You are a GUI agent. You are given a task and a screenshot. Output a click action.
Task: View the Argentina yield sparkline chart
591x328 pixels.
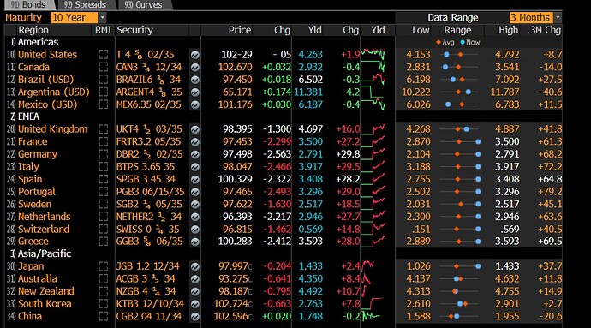click(373, 92)
